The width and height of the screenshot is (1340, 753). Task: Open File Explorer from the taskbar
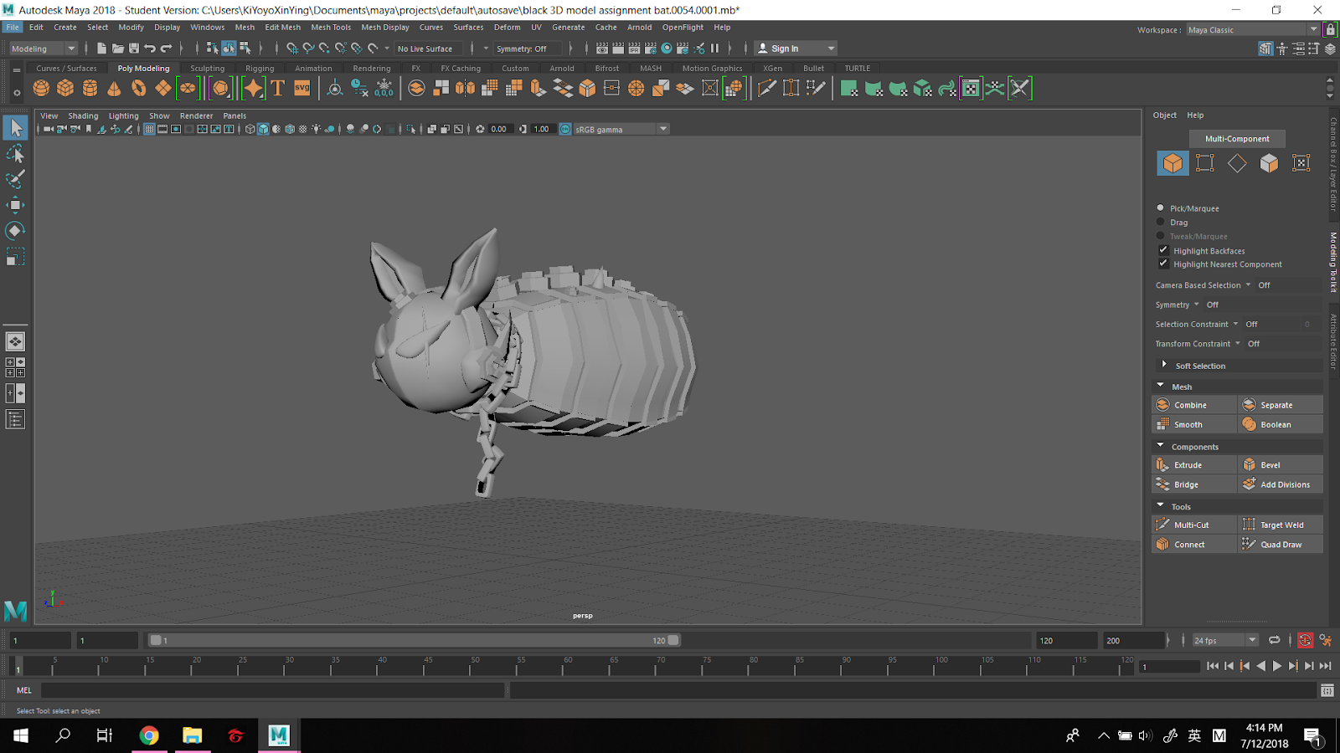(193, 735)
